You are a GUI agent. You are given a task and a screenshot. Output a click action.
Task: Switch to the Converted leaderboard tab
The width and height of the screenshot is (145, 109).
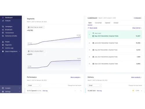[98, 23]
